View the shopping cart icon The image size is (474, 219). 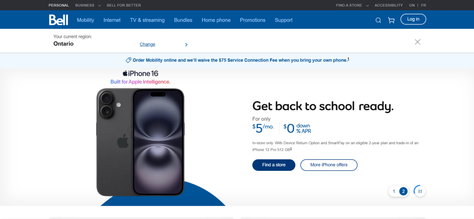(x=391, y=20)
